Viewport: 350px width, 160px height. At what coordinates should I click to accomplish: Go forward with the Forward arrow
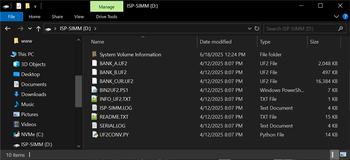click(21, 28)
